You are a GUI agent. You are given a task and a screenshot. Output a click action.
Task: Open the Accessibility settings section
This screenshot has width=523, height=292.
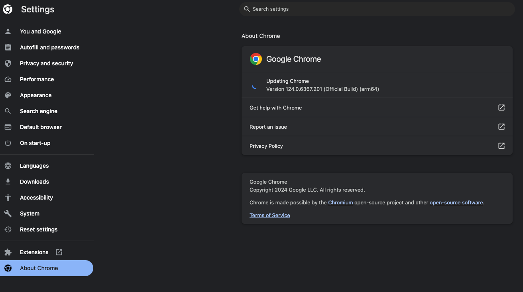[x=36, y=198]
